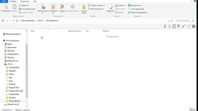This screenshot has width=198, height=111.
Task: Sort by the Дата изменения column header
Action: tap(75, 31)
